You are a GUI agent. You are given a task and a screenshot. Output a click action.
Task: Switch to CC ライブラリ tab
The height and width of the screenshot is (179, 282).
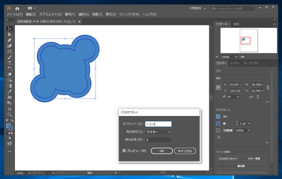pos(251,63)
